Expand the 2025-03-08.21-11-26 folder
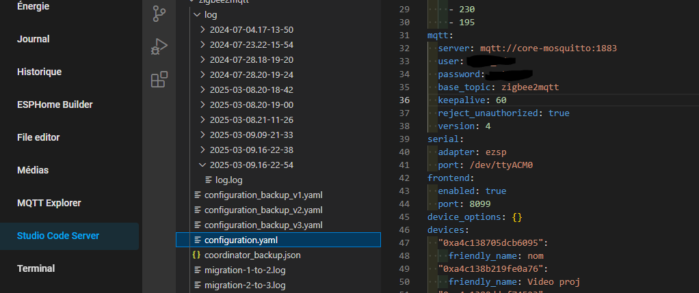Image resolution: width=699 pixels, height=293 pixels. point(202,120)
